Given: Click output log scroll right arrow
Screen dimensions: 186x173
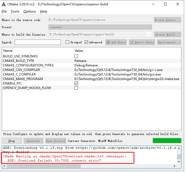Looking at the screenshot, I should click(174, 166).
